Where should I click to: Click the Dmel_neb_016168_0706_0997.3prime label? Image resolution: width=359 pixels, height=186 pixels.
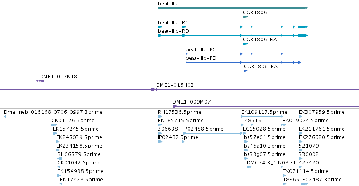pos(53,112)
